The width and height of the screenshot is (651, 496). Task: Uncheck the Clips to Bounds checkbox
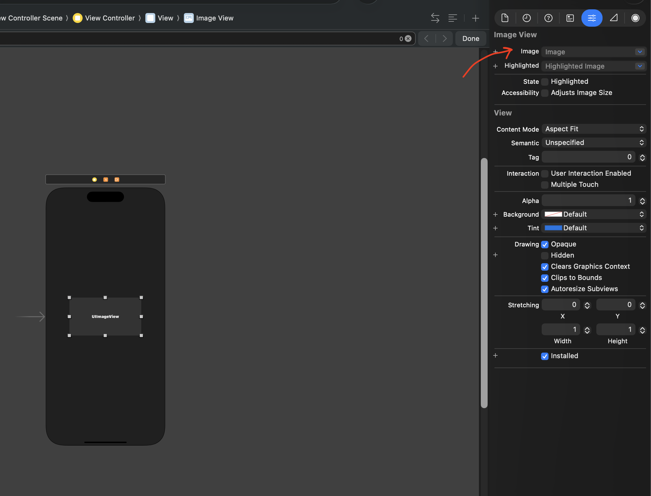pos(544,278)
